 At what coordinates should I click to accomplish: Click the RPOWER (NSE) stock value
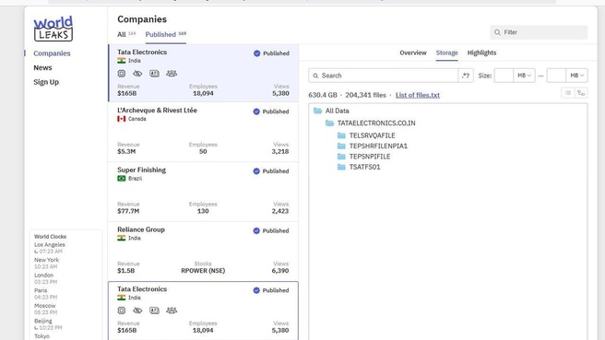(x=203, y=271)
